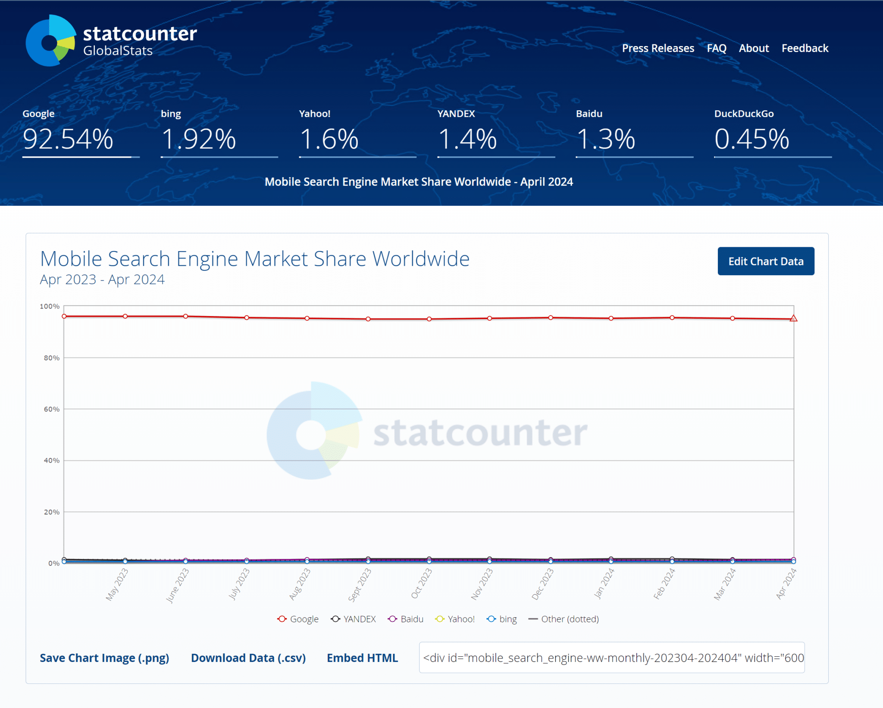Click the Apr 2023 - Apr 2024 subtitle
883x708 pixels.
click(x=102, y=279)
